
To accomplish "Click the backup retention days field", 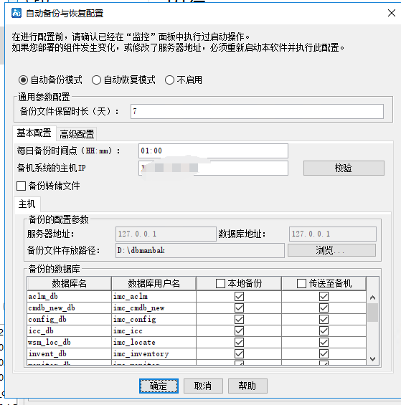I will pyautogui.click(x=257, y=112).
